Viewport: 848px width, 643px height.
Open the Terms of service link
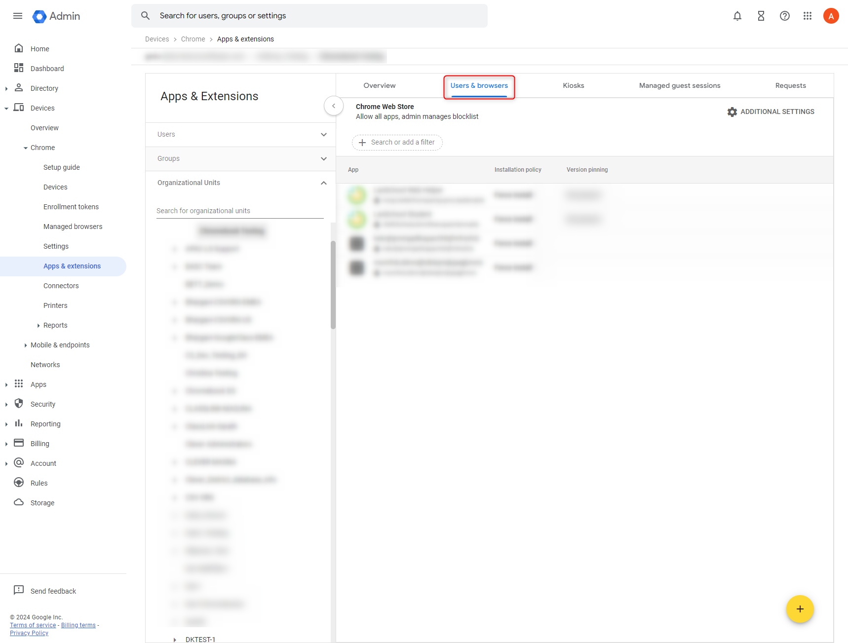[x=33, y=625]
